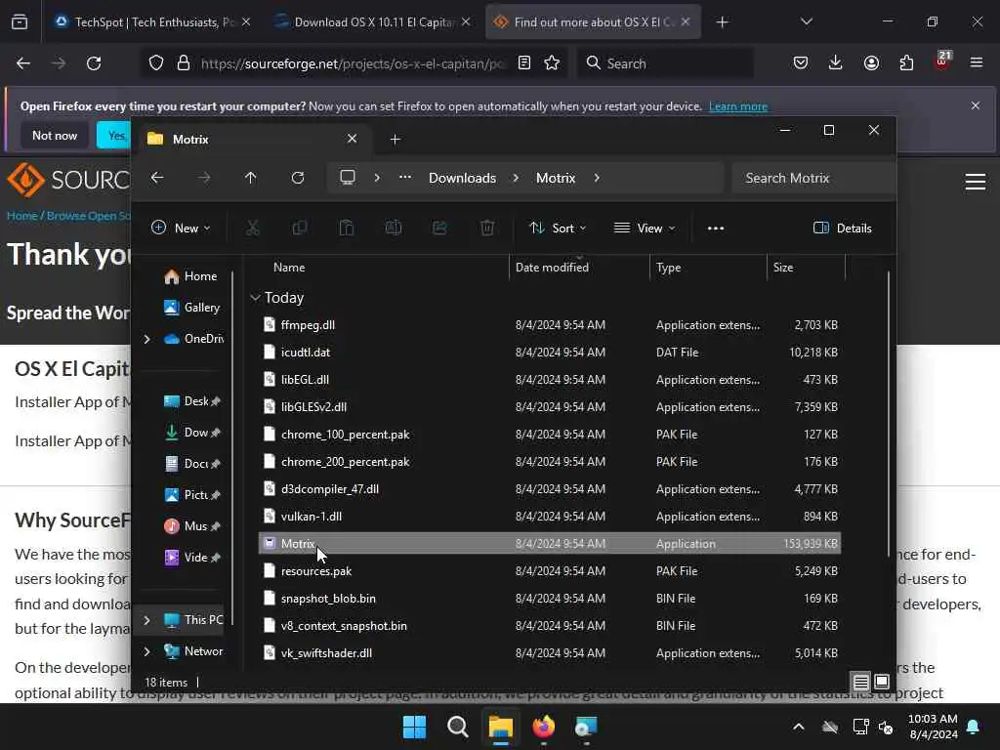Click the Copy icon in Explorer toolbar

point(299,228)
